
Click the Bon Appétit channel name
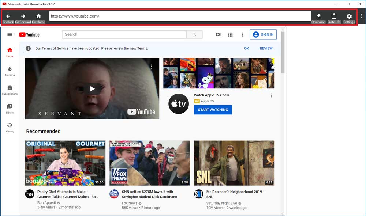[x=47, y=203]
